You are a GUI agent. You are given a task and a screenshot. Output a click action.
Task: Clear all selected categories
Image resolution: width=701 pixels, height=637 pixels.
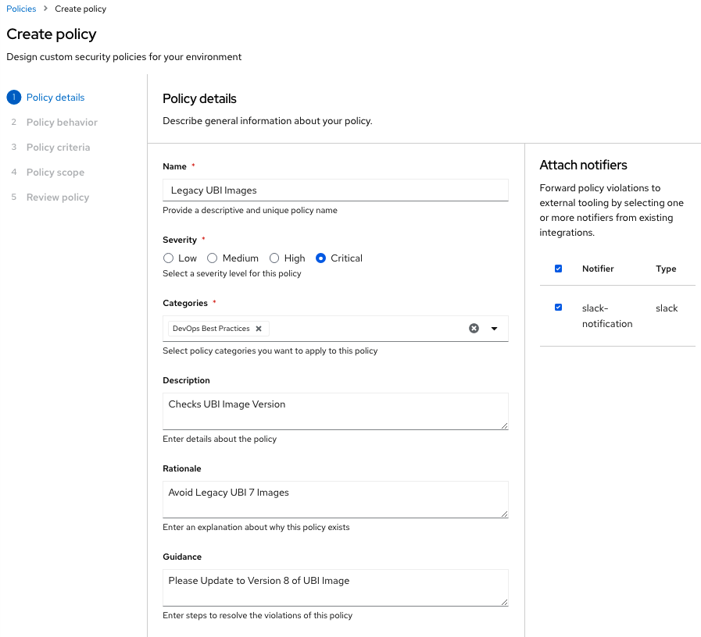tap(474, 329)
